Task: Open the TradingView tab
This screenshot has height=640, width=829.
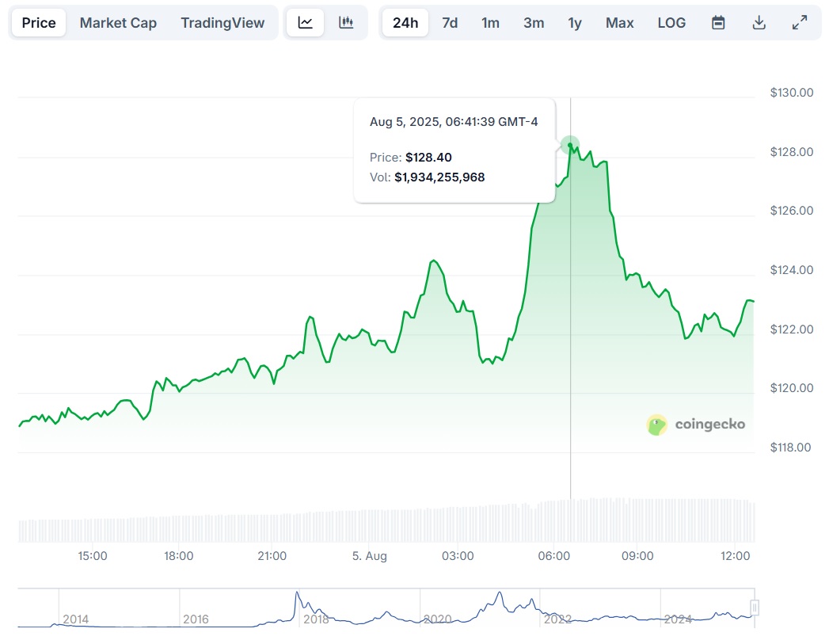Action: pyautogui.click(x=222, y=23)
